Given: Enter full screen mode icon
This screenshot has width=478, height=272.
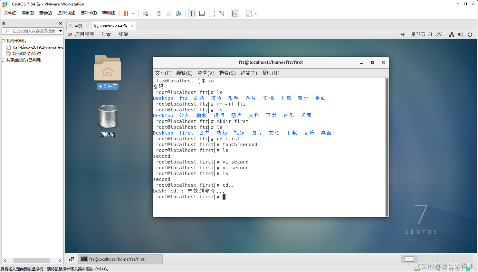Looking at the screenshot, I should [212, 14].
